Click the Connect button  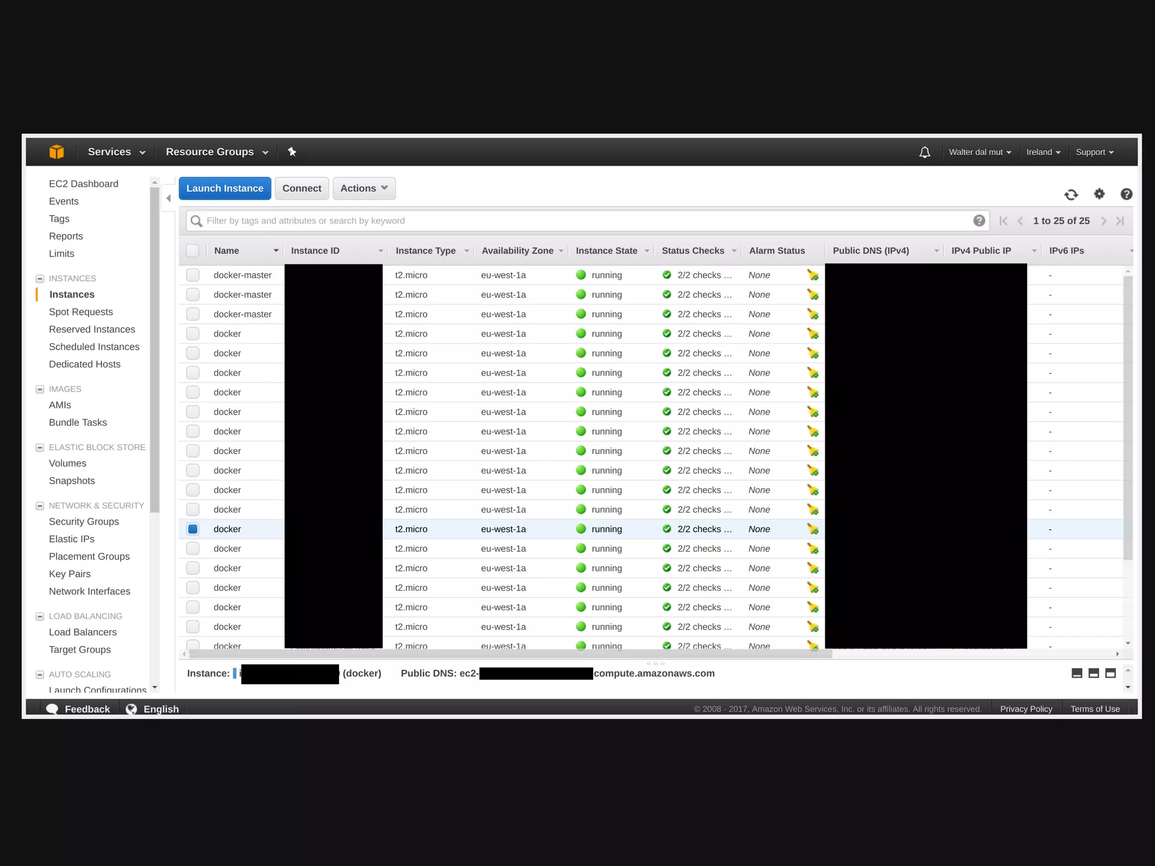pyautogui.click(x=302, y=188)
